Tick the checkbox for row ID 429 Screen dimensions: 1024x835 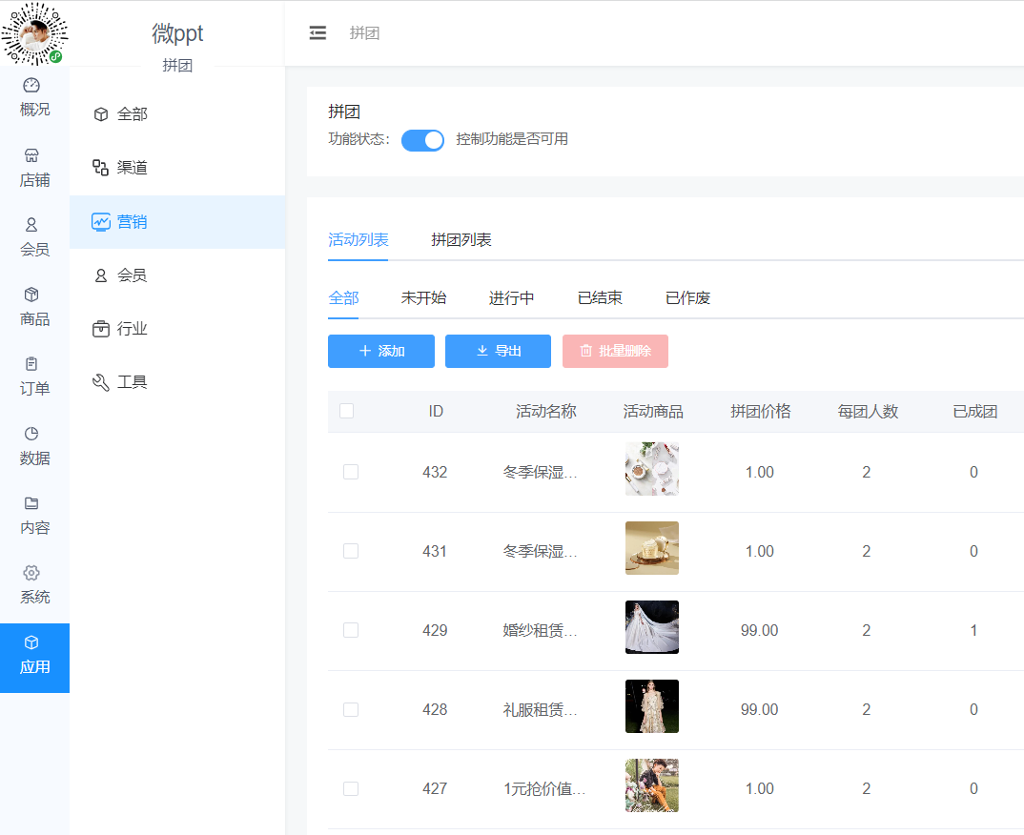click(351, 630)
